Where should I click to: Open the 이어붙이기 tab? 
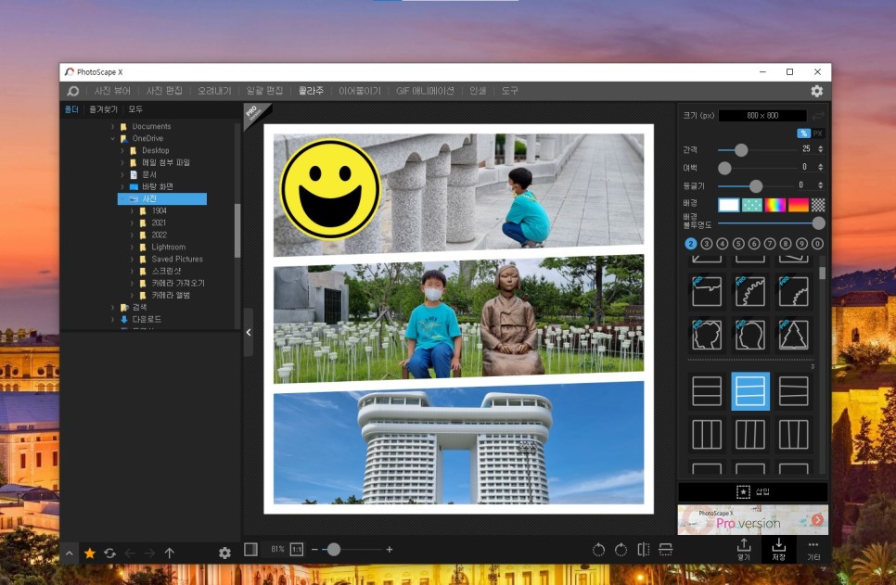[360, 91]
